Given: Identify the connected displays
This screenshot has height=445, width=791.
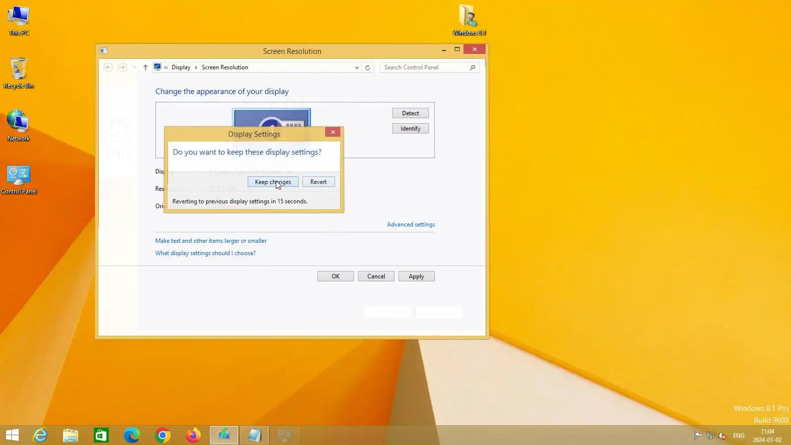Looking at the screenshot, I should pos(410,129).
